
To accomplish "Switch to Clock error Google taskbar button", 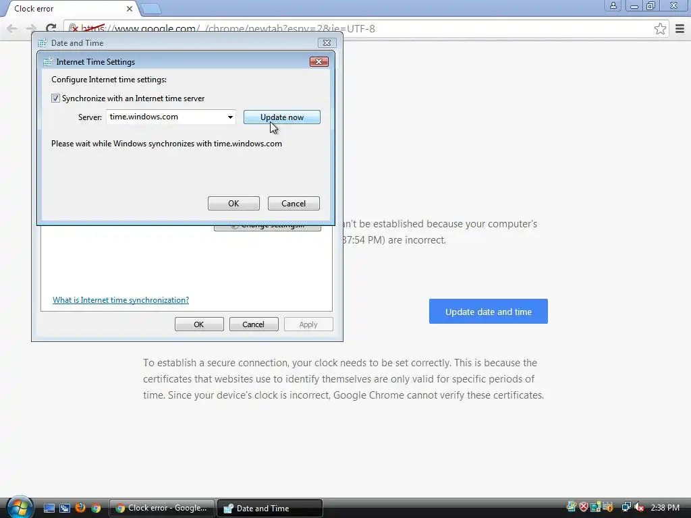I will [162, 508].
